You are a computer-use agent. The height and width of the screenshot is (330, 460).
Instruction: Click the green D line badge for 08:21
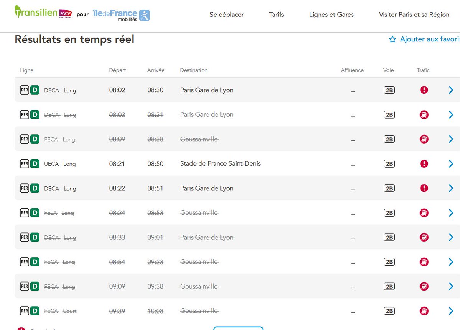click(35, 164)
